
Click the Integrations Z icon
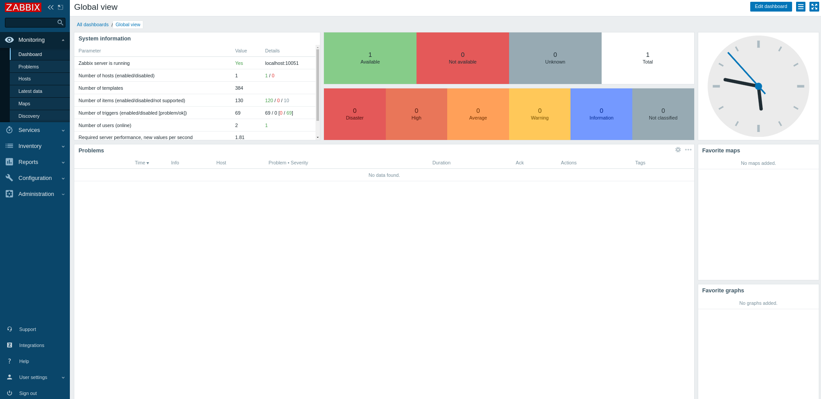[9, 345]
